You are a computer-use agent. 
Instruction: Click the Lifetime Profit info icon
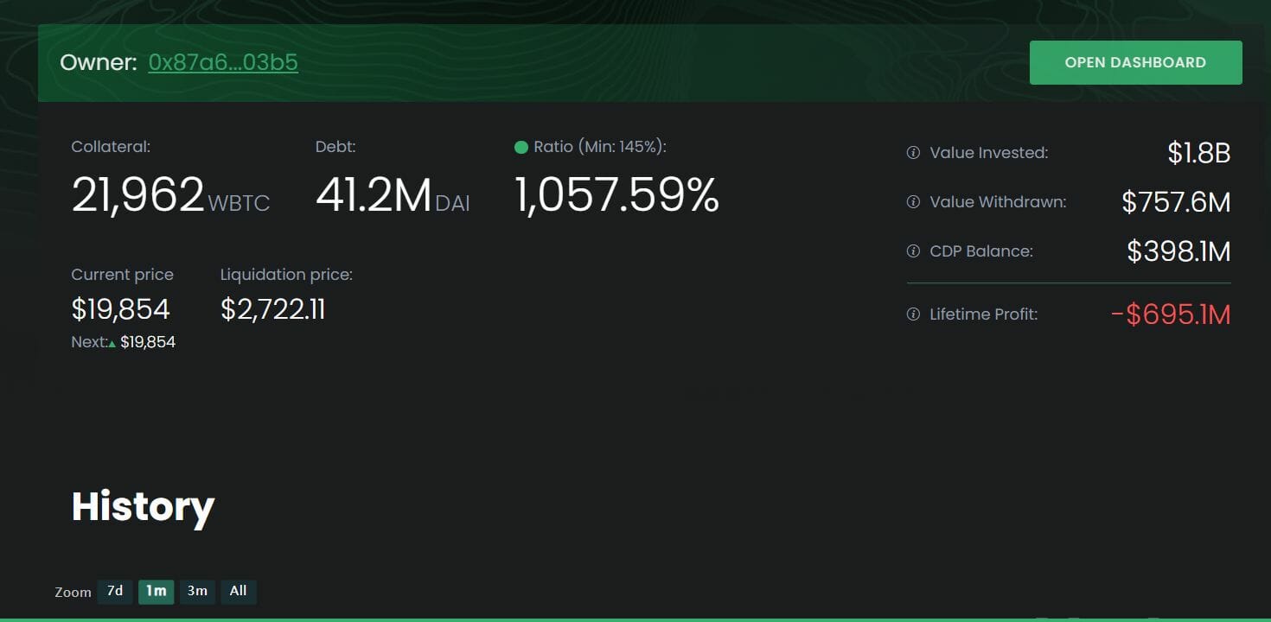click(x=912, y=314)
